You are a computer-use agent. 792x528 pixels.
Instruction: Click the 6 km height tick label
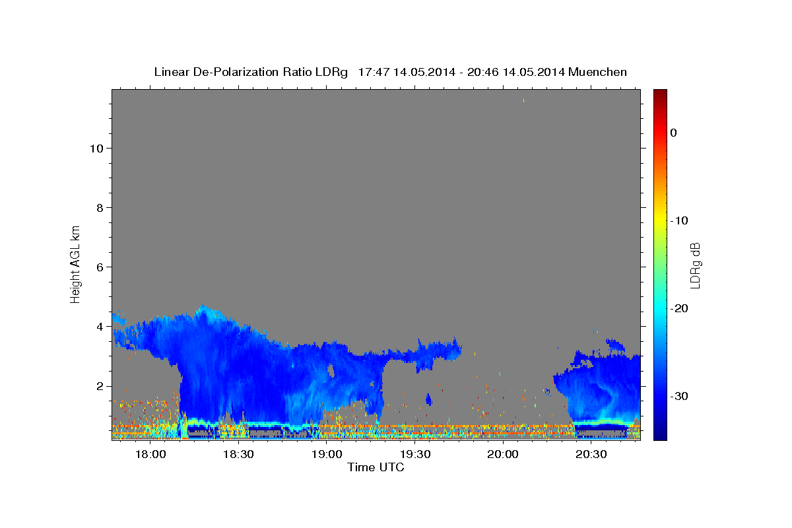click(x=99, y=267)
